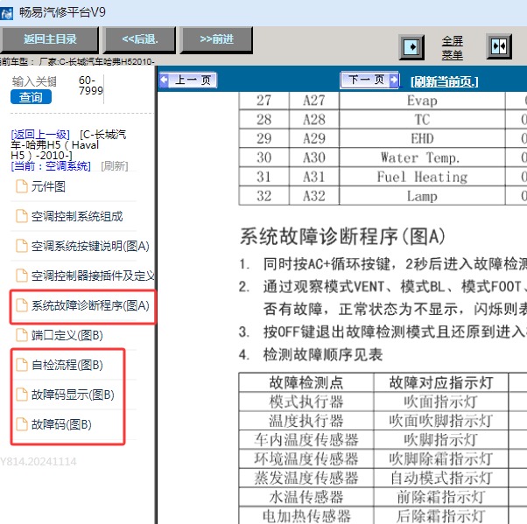This screenshot has height=524, width=527.
Task: Go back with <<后退 button
Action: click(139, 39)
